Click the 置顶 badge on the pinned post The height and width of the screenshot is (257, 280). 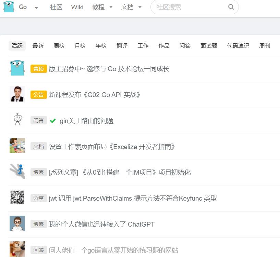(39, 69)
